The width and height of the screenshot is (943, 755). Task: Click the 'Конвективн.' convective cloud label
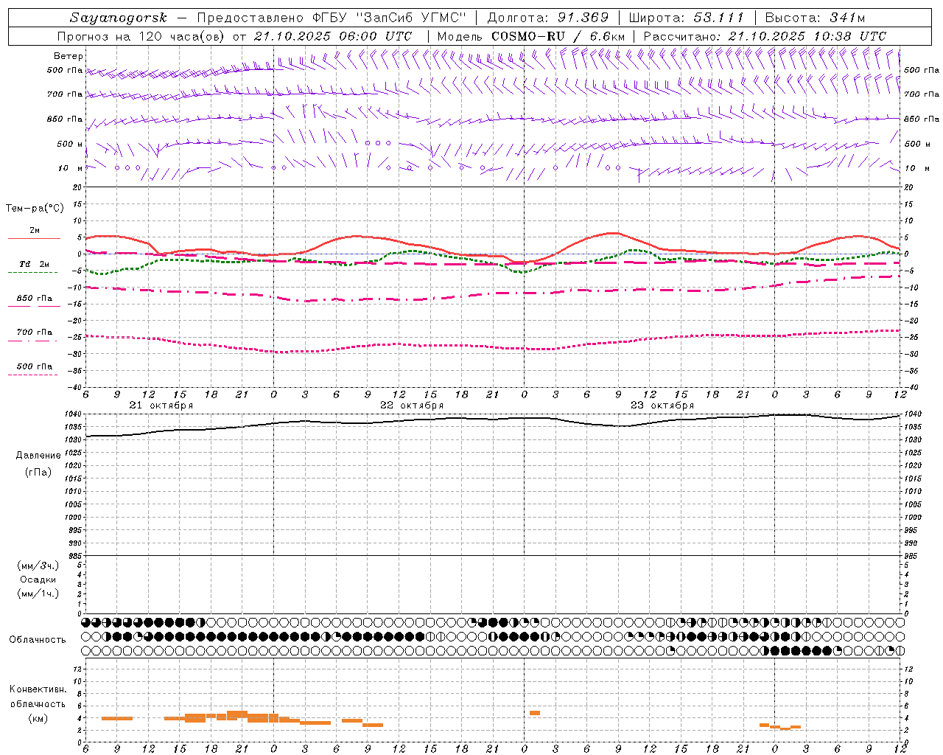coord(38,689)
